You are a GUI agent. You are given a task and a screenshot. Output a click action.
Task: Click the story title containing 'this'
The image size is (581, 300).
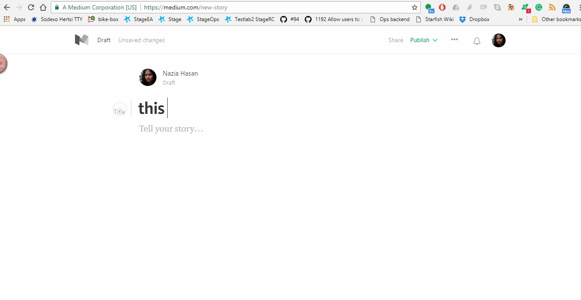tap(151, 108)
